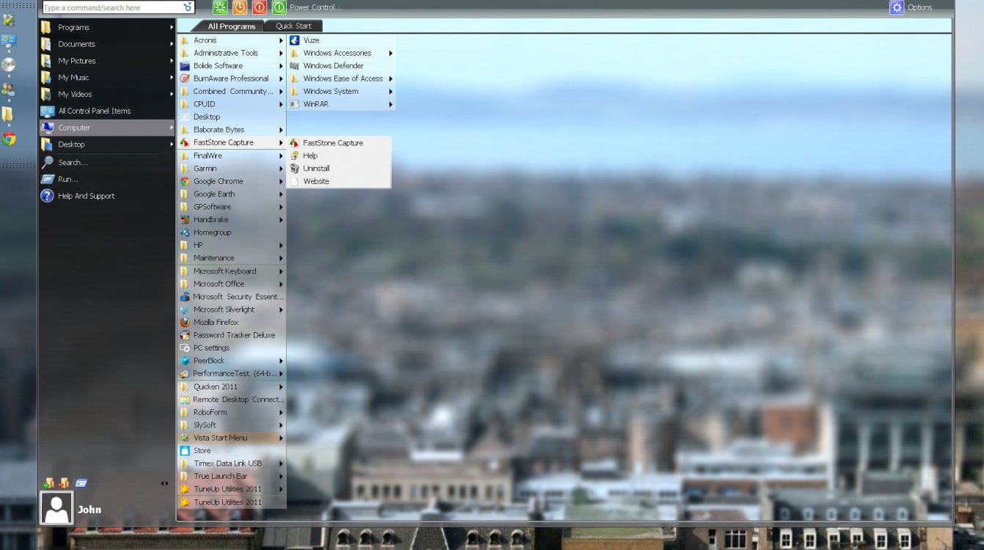Select Computer in the left pane
Image resolution: width=984 pixels, height=550 pixels.
[107, 128]
